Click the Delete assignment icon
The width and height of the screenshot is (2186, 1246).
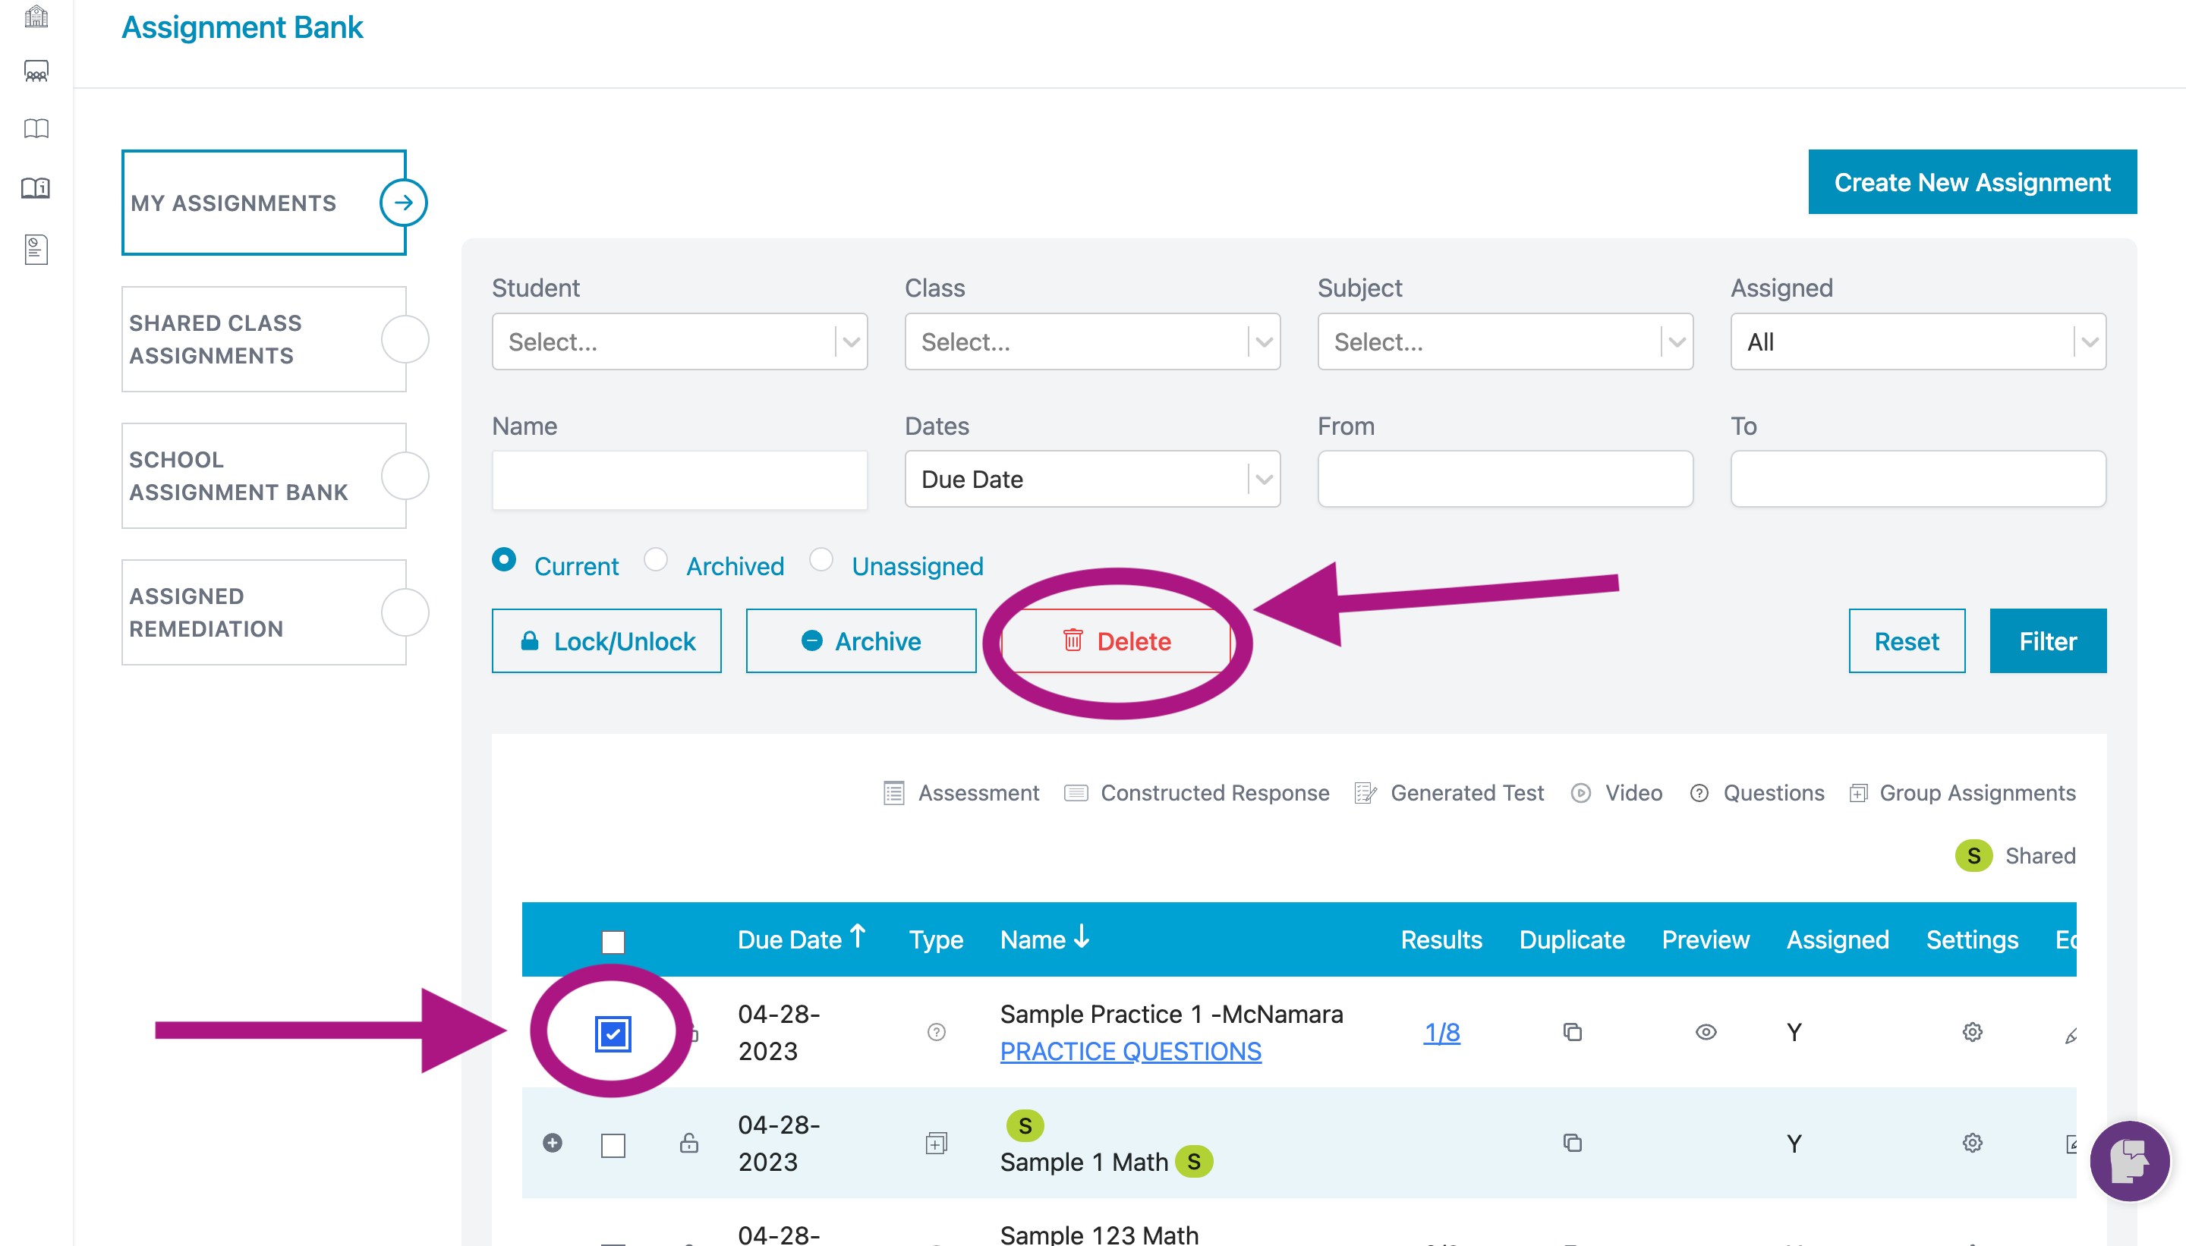[x=1117, y=641]
